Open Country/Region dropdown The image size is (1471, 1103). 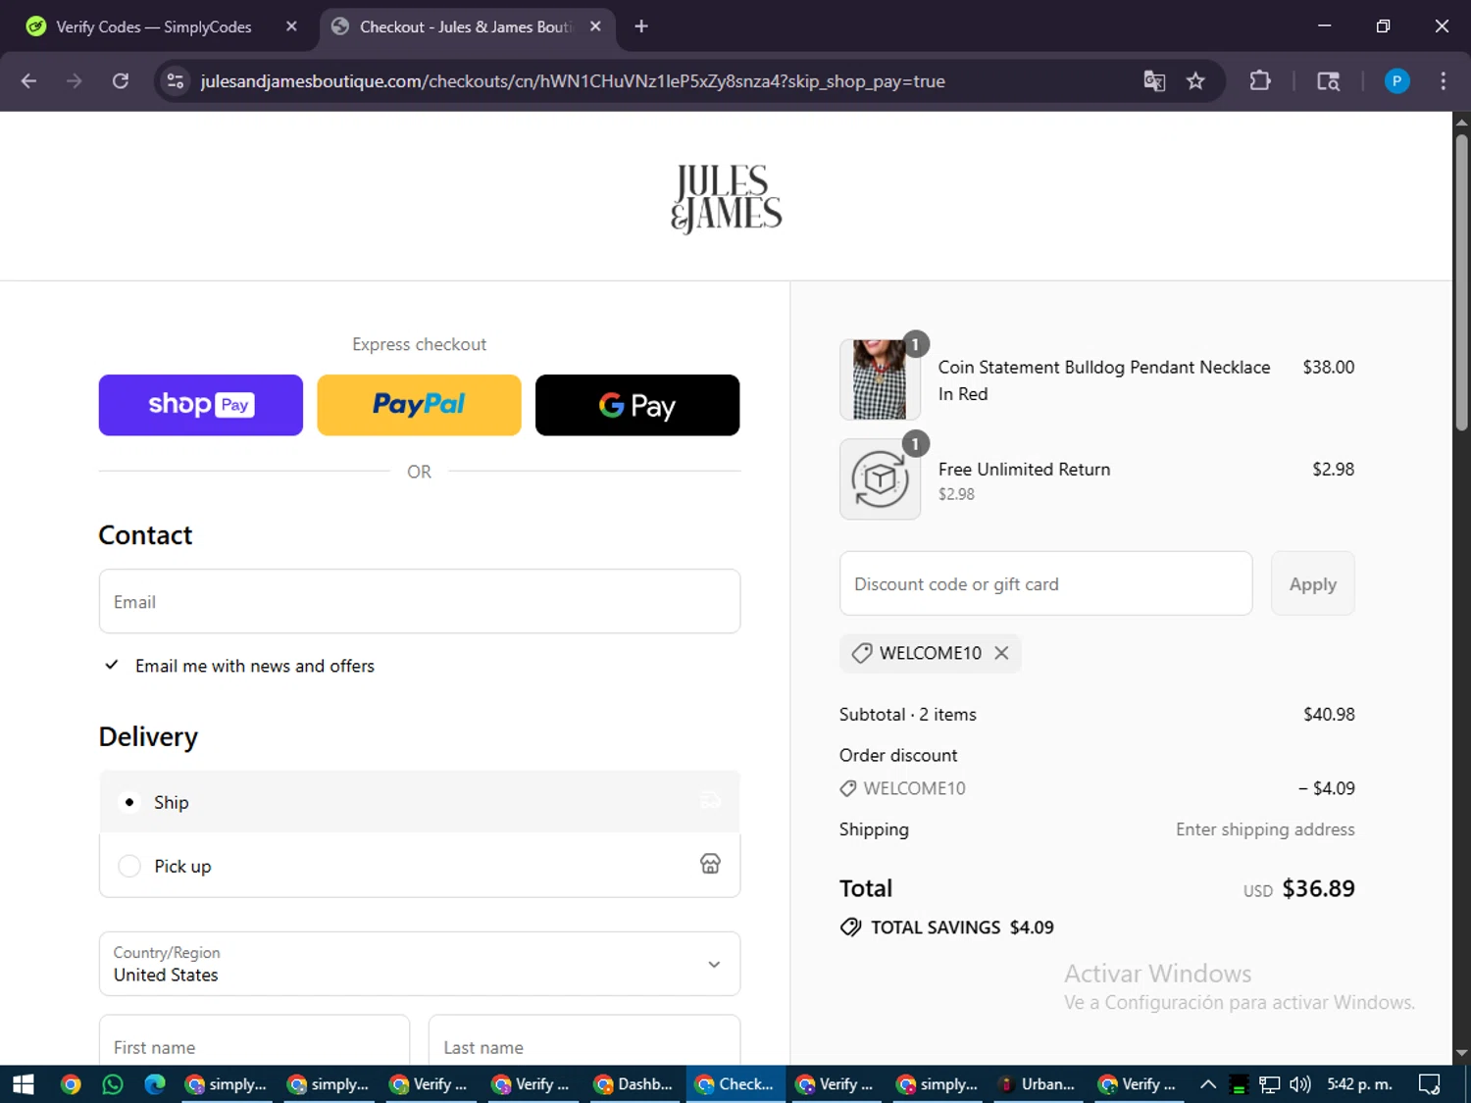pos(420,964)
